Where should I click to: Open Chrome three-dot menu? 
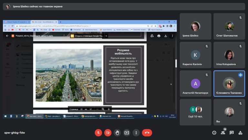pos(174,26)
